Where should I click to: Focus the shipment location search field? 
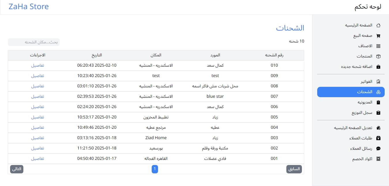click(x=34, y=42)
